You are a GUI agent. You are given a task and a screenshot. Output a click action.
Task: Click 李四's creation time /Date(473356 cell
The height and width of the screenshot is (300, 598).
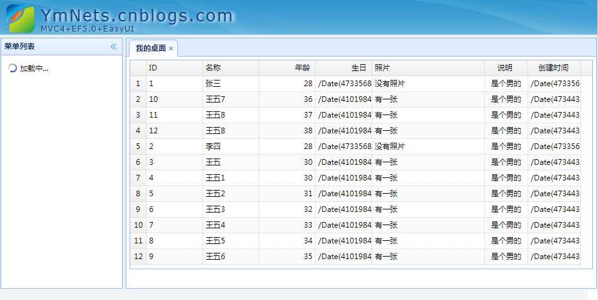click(x=554, y=146)
